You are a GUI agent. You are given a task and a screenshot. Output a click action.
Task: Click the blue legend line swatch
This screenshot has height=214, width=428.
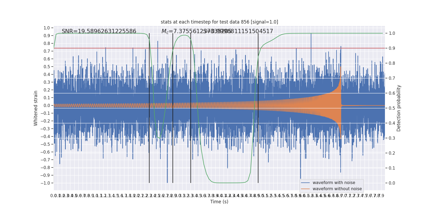(305, 183)
